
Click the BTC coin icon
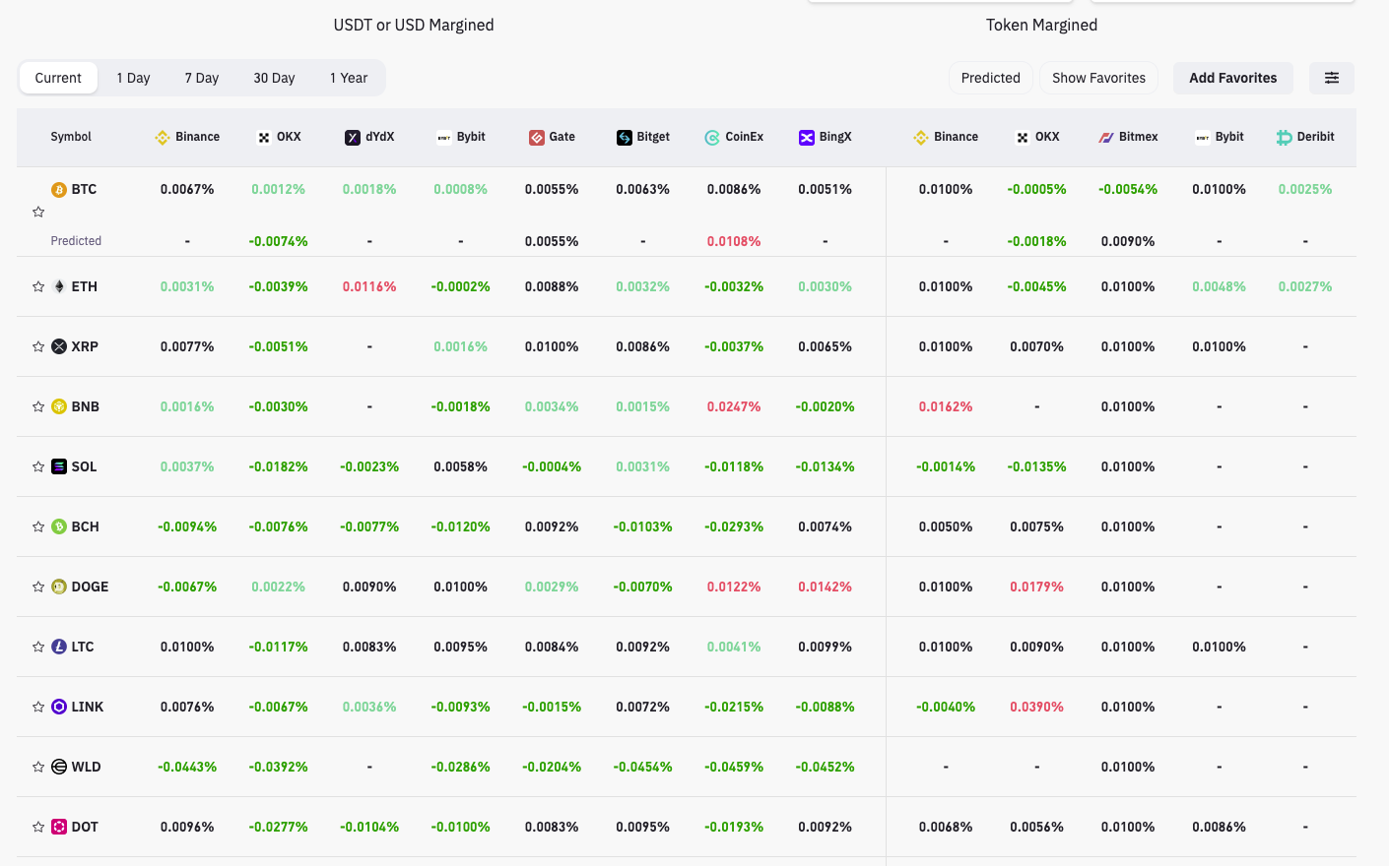(x=59, y=189)
